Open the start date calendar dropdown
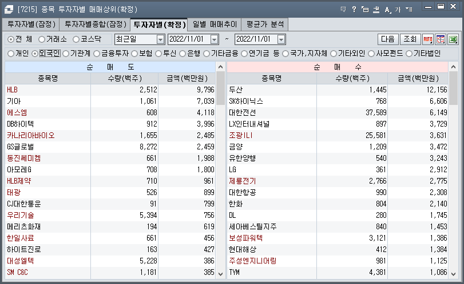 215,39
